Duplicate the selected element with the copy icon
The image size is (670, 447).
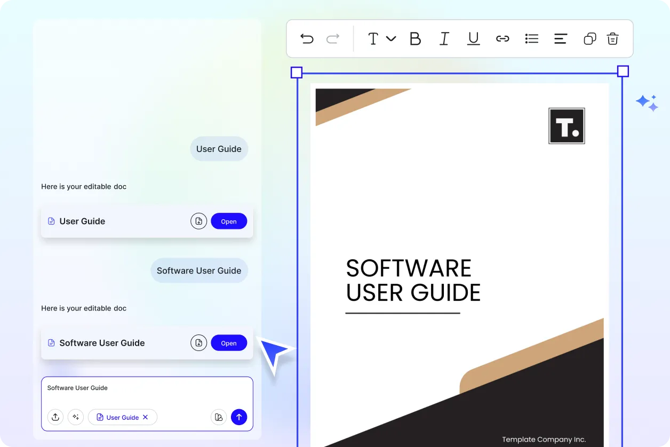(x=589, y=38)
